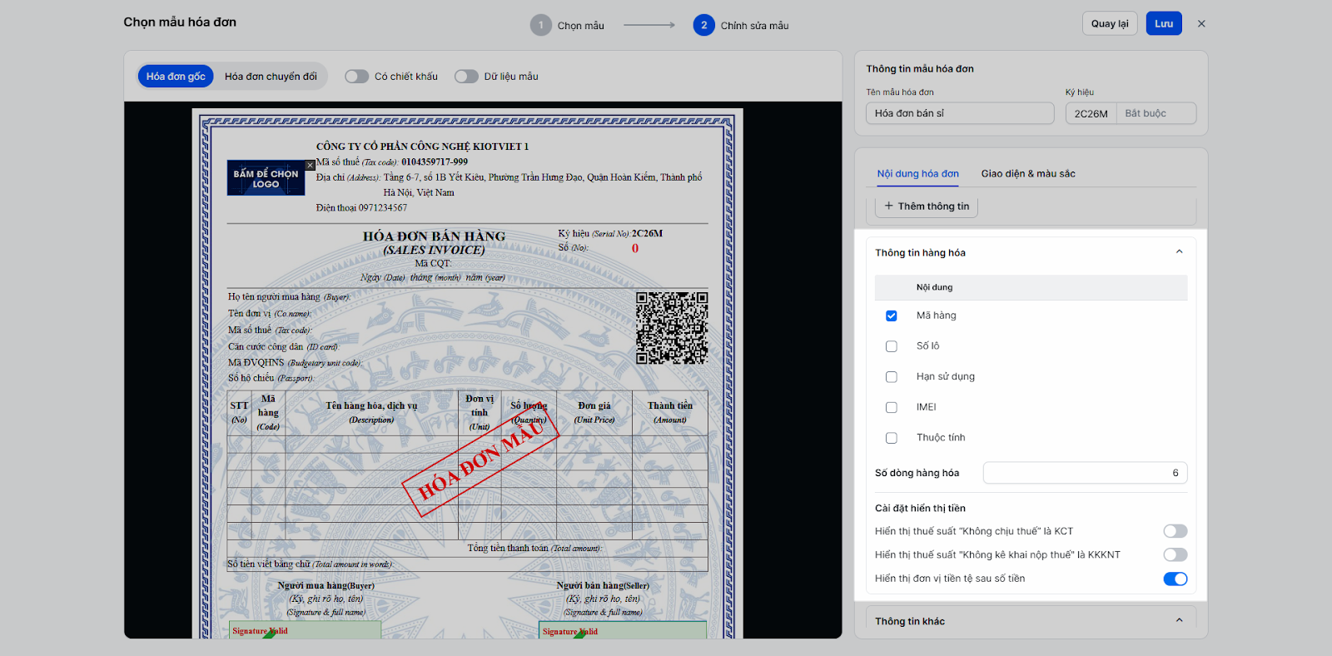Save the template with Lưu button
Viewport: 1332px width, 656px height.
point(1164,23)
